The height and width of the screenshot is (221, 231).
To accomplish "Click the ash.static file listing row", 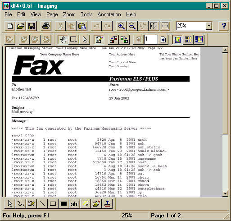I will click(86, 147).
